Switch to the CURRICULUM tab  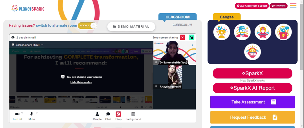(x=182, y=25)
